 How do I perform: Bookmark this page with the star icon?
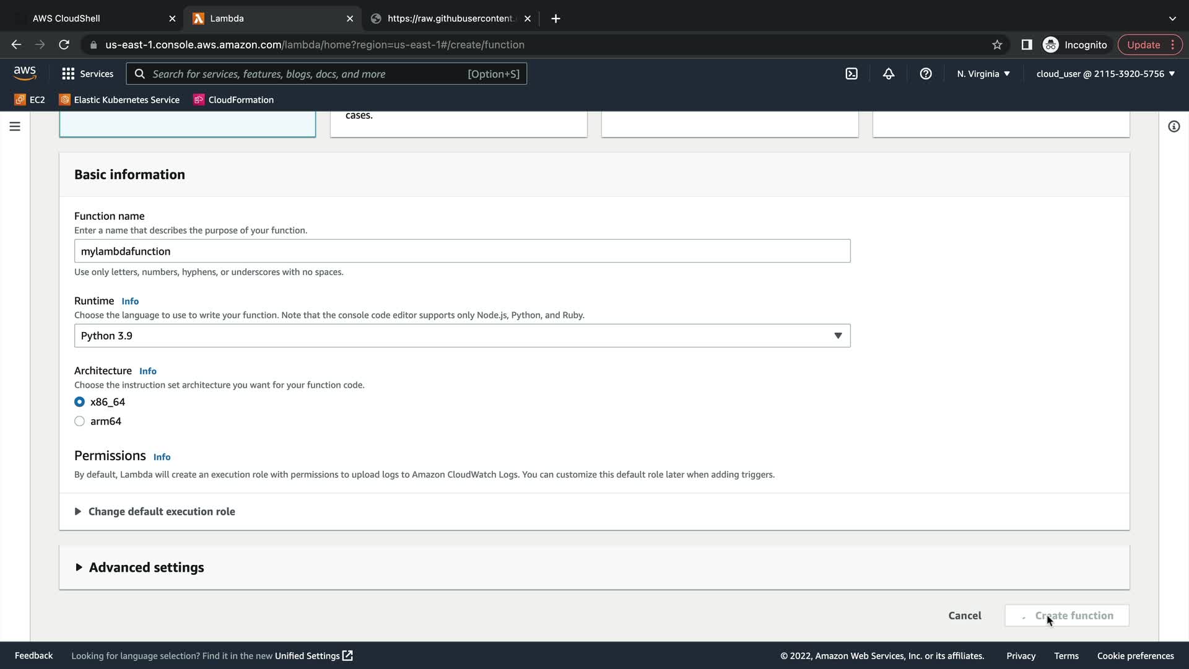[x=997, y=45]
